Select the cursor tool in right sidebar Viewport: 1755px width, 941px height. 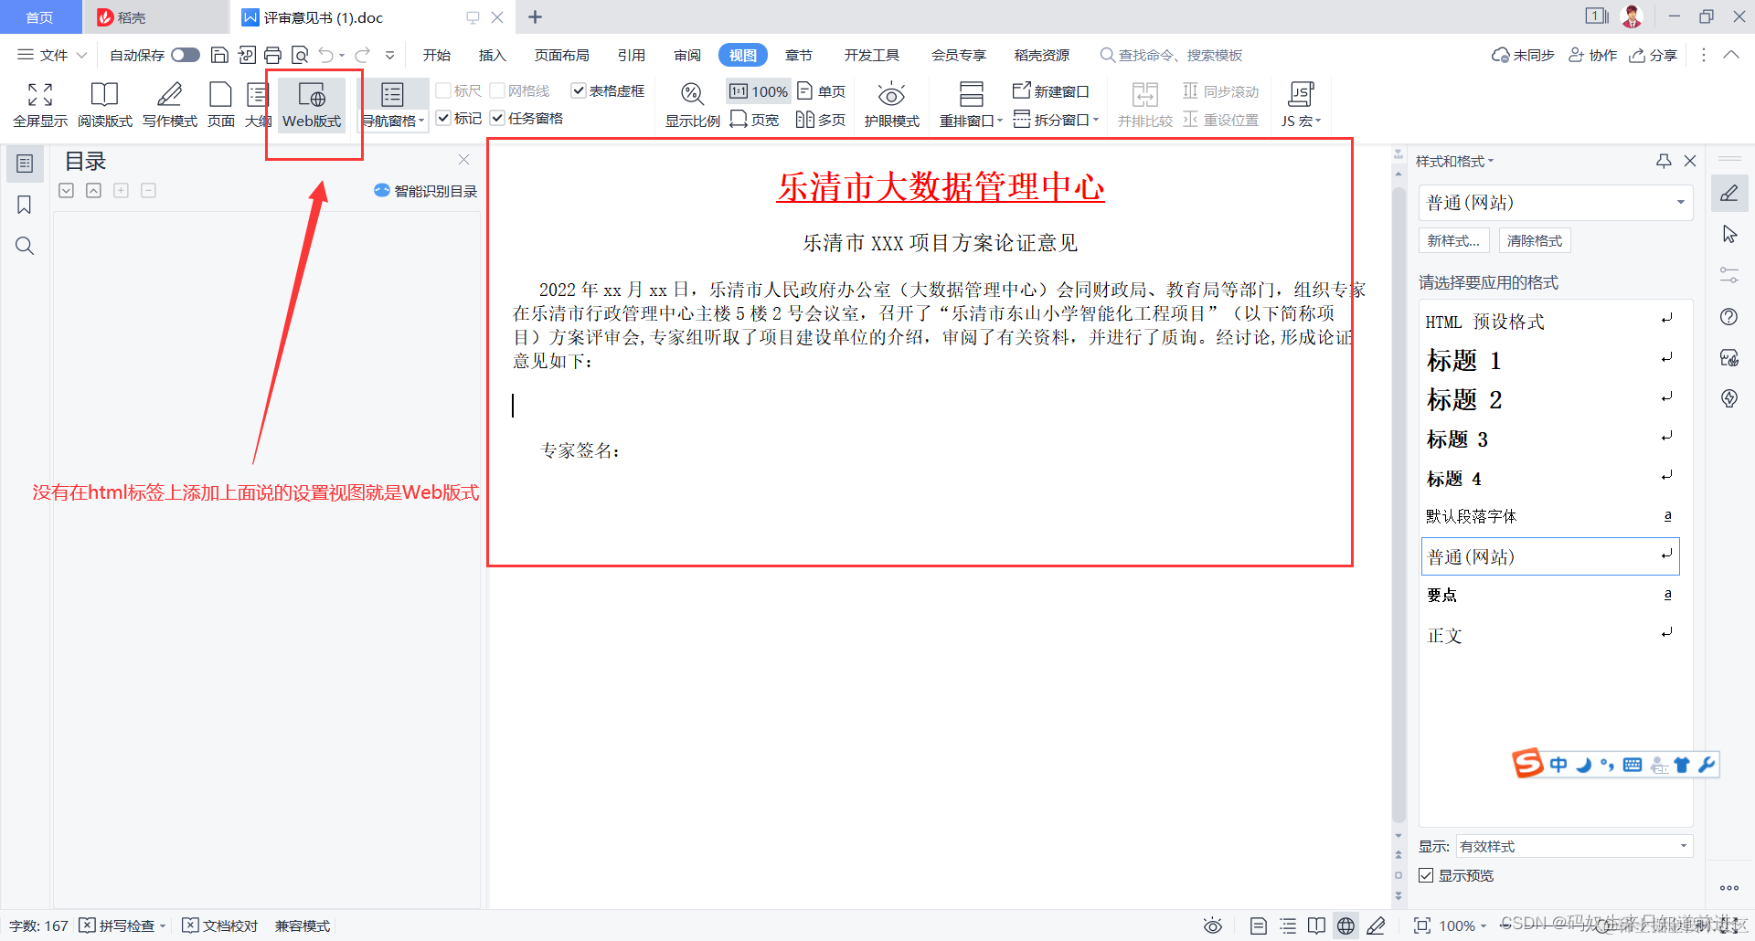(x=1729, y=235)
